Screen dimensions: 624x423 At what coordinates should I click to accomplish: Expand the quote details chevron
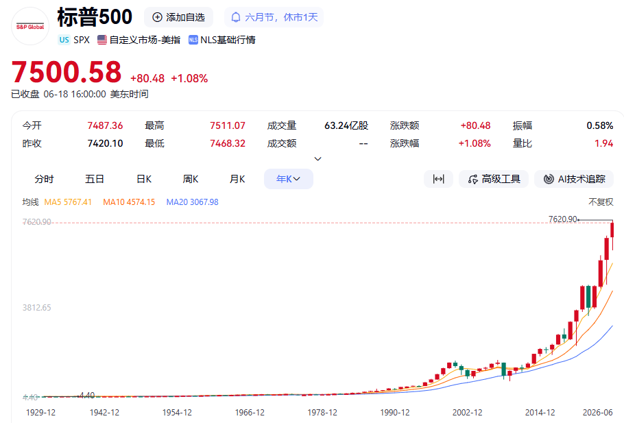(x=317, y=159)
